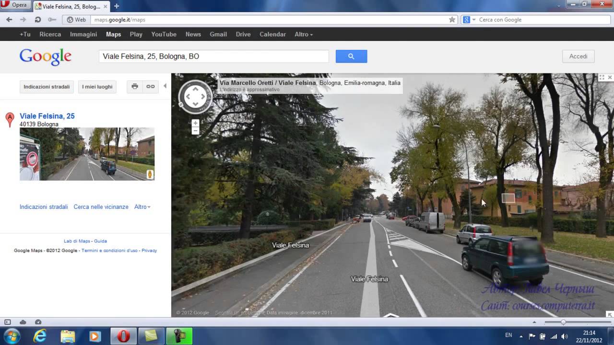
Task: Click the link chain icon
Action: 151,87
